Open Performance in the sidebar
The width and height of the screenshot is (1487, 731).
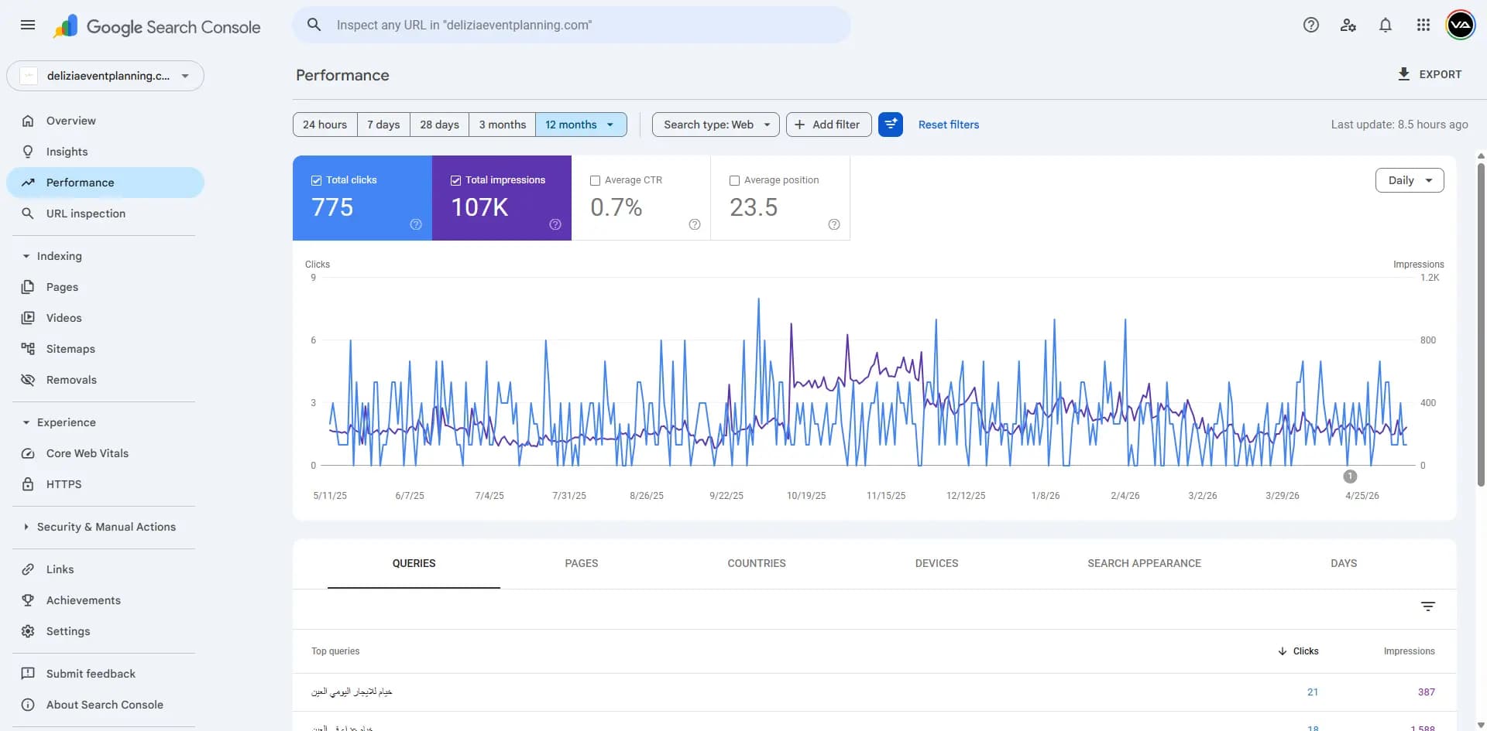coord(105,183)
